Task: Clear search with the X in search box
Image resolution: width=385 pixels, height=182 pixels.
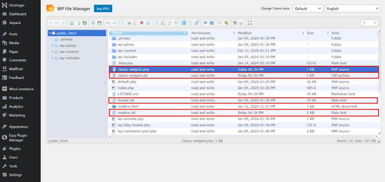Action: 375,23
